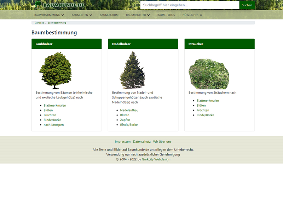This screenshot has height=212, width=283.
Task: Open the Impressum footer link
Action: point(122,142)
